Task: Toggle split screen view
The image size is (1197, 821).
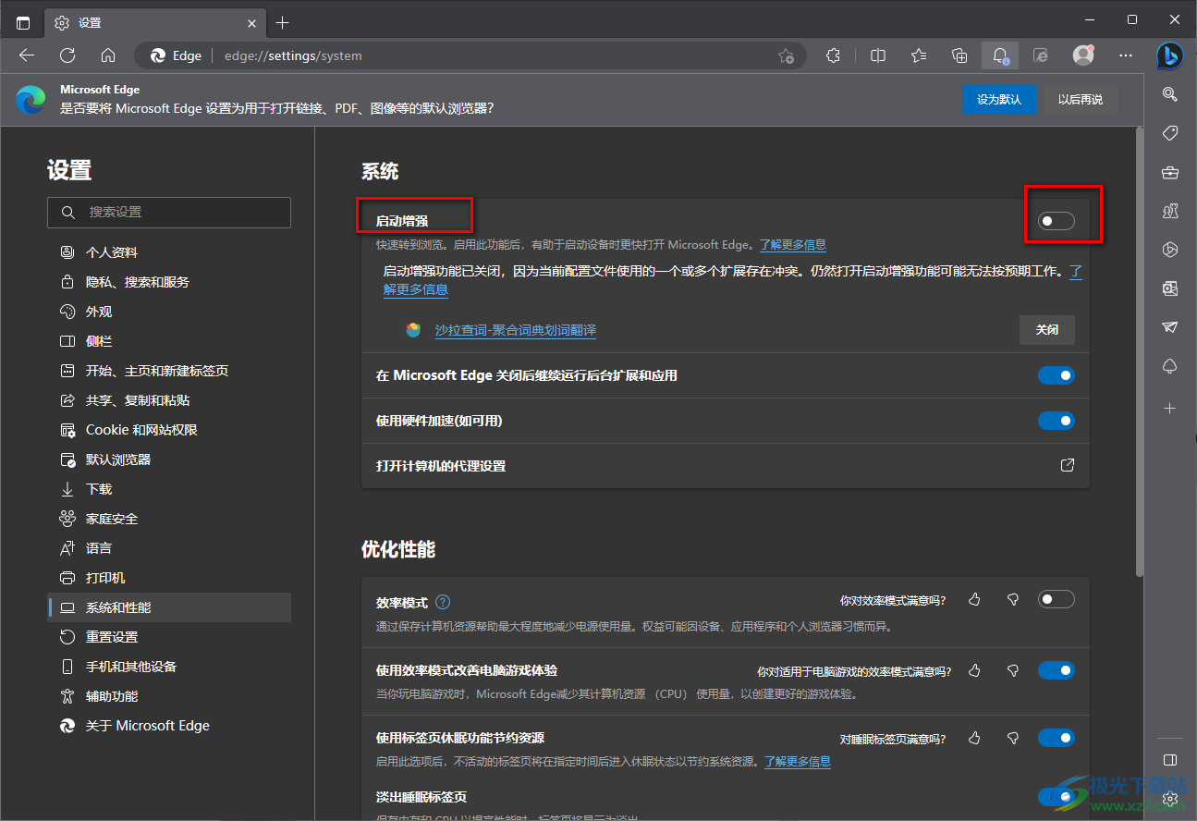Action: point(878,55)
